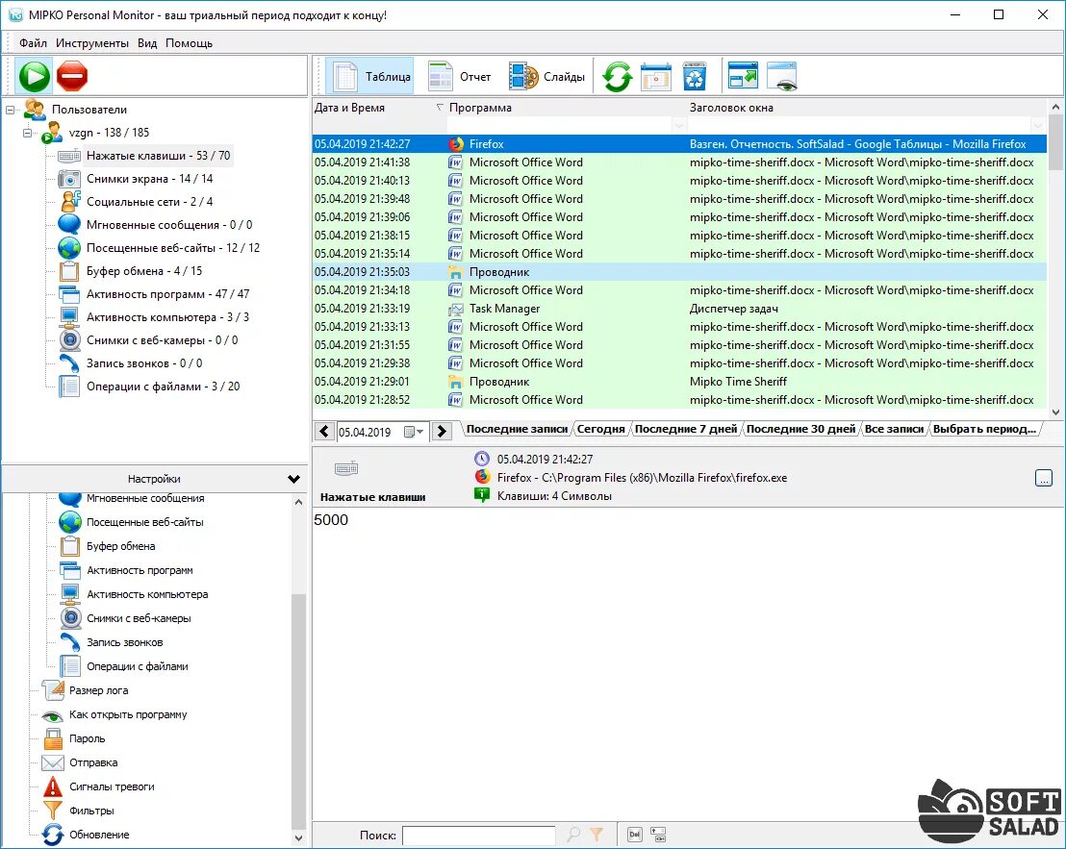The height and width of the screenshot is (849, 1066).
Task: Collapse the Настройки panel chevron
Action: pos(293,479)
